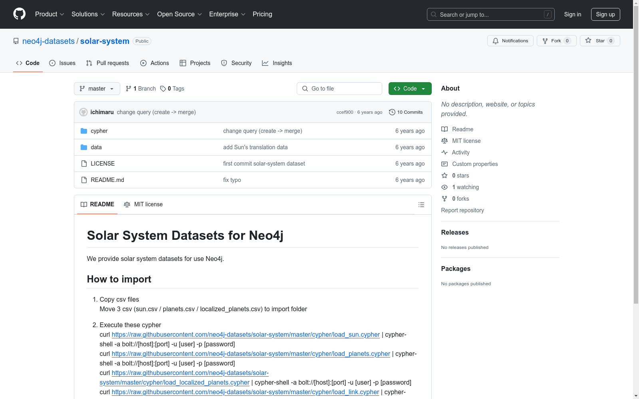639x399 pixels.
Task: Click the star icon beside 0 stars
Action: point(445,176)
